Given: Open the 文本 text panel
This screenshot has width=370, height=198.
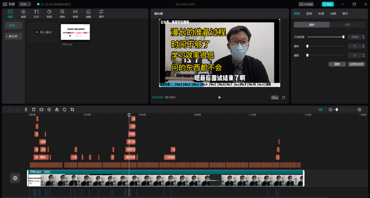Looking at the screenshot, I should point(36,14).
